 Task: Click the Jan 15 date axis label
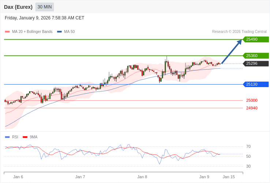click(229, 177)
